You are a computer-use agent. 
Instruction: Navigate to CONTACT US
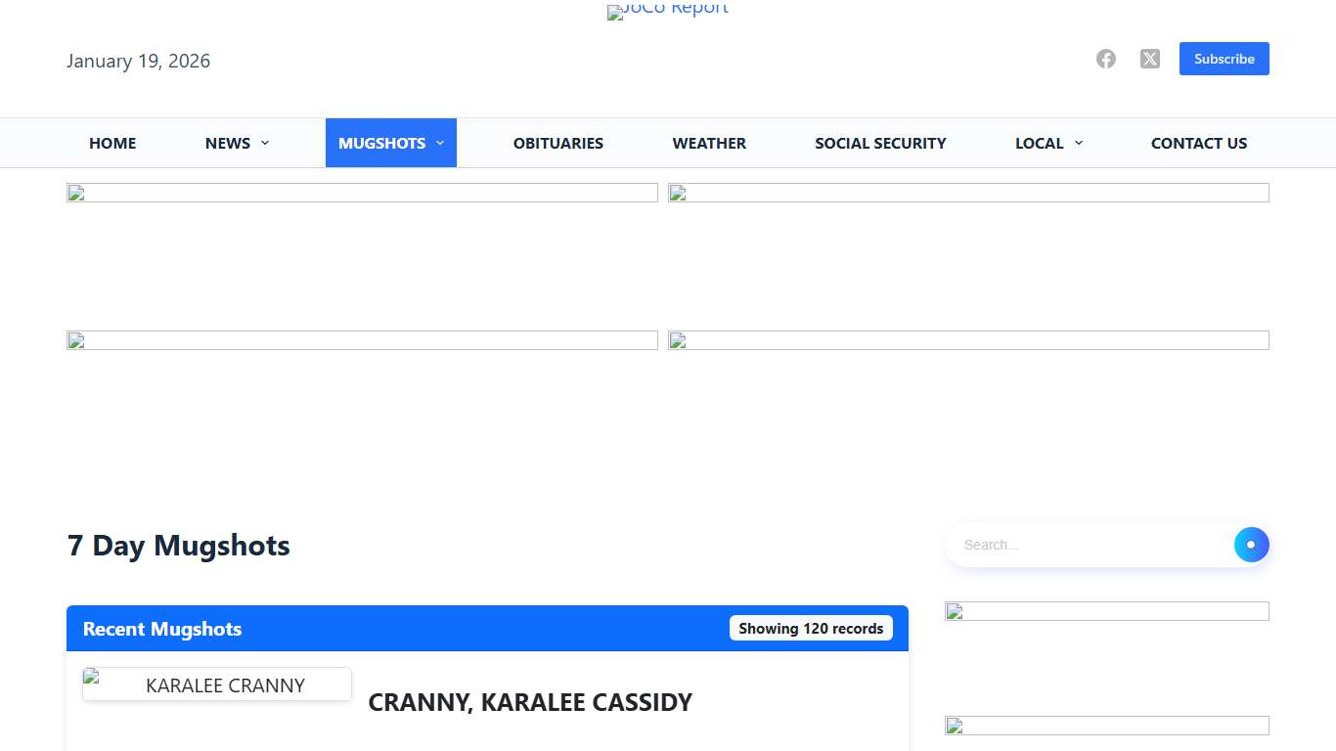[1198, 143]
